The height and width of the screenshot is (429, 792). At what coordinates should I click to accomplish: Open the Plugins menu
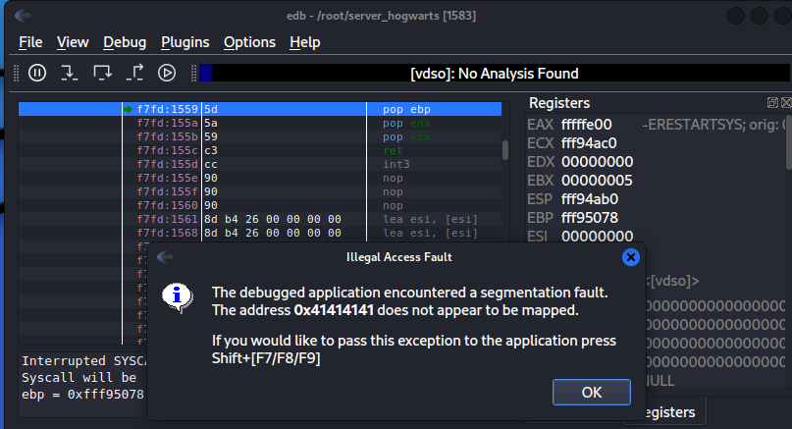[185, 42]
